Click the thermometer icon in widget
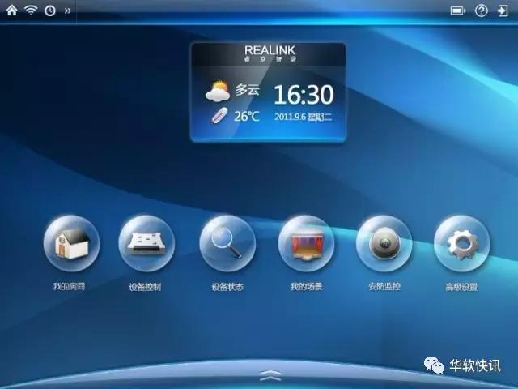518x389 pixels. point(219,116)
